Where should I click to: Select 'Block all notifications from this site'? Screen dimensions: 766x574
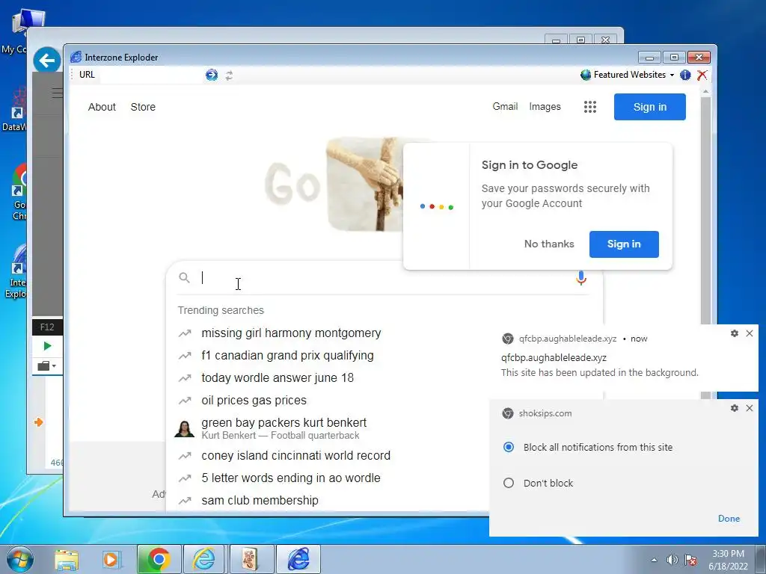pos(509,447)
